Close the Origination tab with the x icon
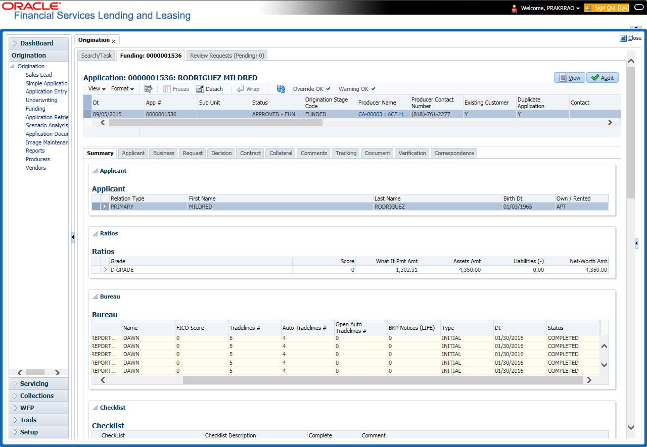Screen dimensions: 647x447 (x=114, y=41)
